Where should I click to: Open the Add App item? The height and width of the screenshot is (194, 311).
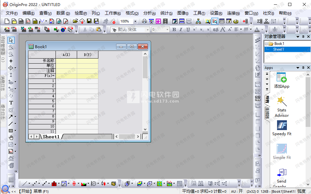coord(281,80)
